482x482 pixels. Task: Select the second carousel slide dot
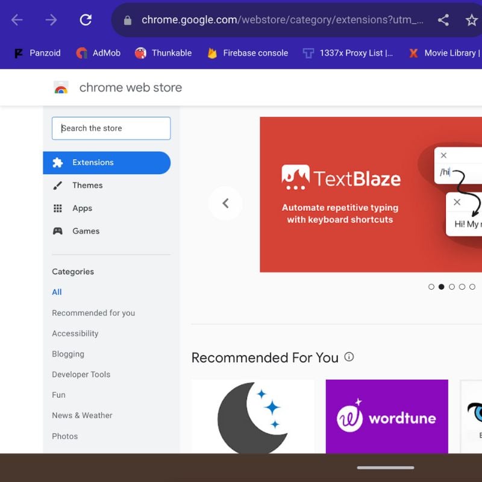coord(442,287)
